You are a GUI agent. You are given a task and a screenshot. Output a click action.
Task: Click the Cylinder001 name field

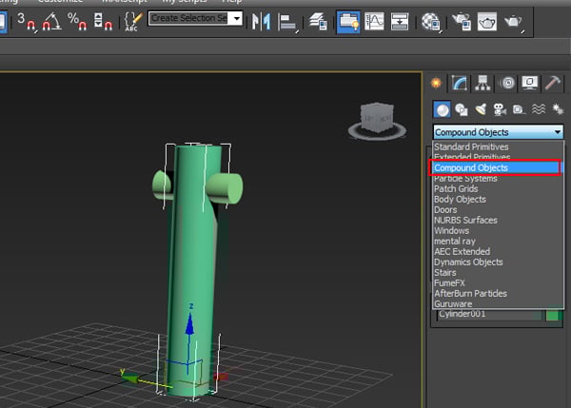tap(489, 314)
